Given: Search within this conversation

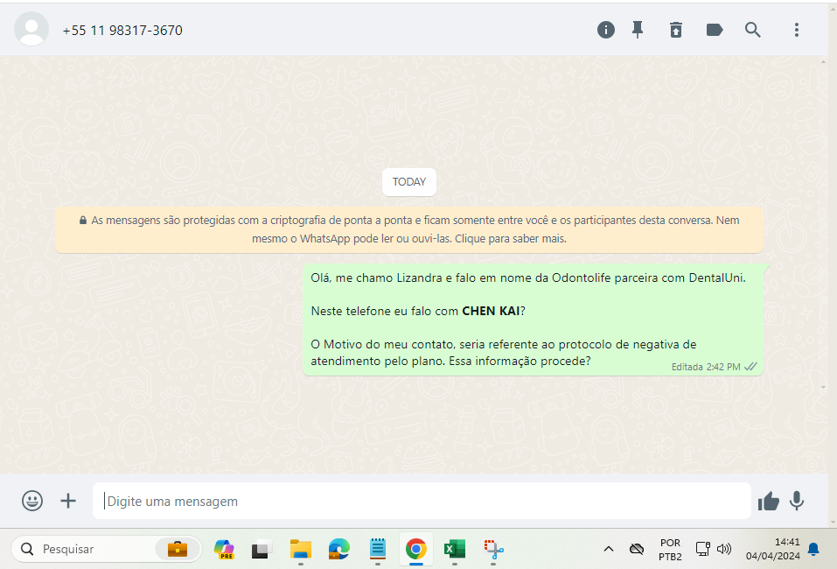Looking at the screenshot, I should 753,30.
